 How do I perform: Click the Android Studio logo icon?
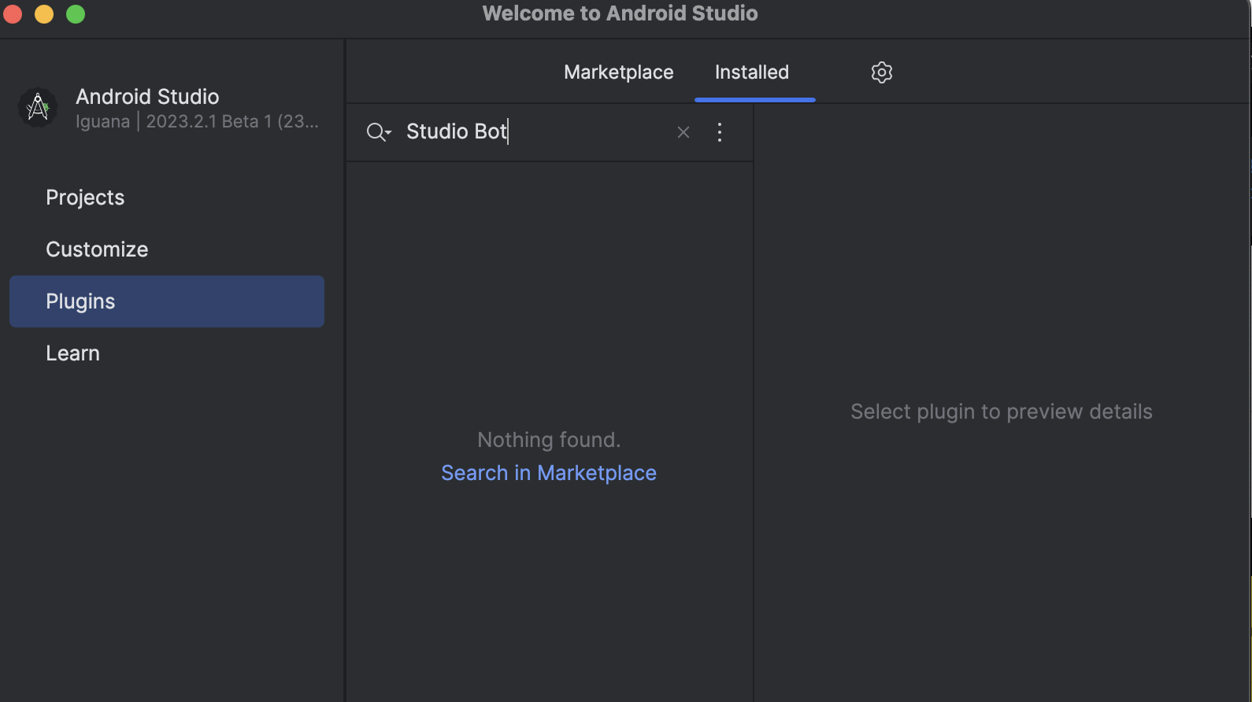pos(38,108)
